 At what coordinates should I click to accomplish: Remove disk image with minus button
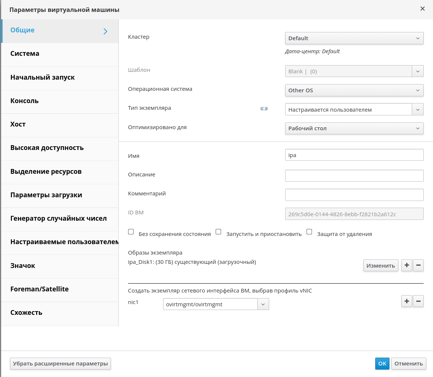418,265
